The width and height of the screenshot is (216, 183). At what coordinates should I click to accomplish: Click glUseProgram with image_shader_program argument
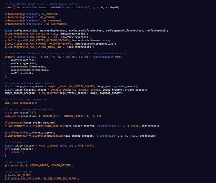[x=13, y=122]
